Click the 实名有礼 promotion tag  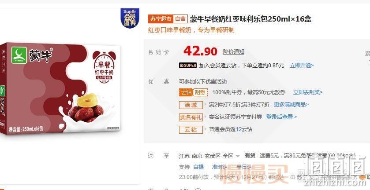(191, 117)
